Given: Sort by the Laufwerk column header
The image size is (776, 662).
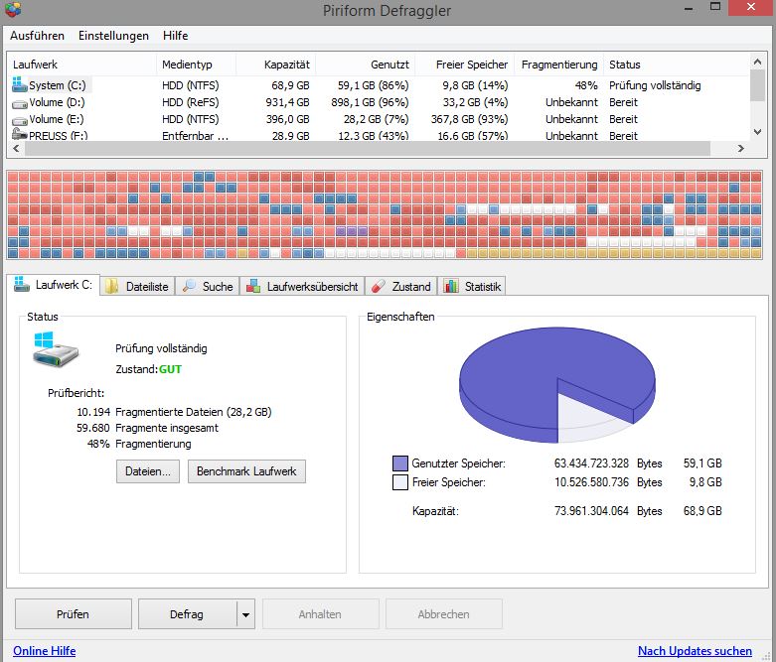Looking at the screenshot, I should pos(81,65).
